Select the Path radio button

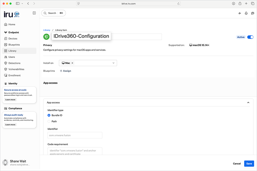click(x=49, y=121)
